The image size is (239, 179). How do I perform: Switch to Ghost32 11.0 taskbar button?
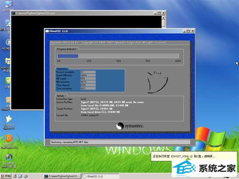click(100, 176)
